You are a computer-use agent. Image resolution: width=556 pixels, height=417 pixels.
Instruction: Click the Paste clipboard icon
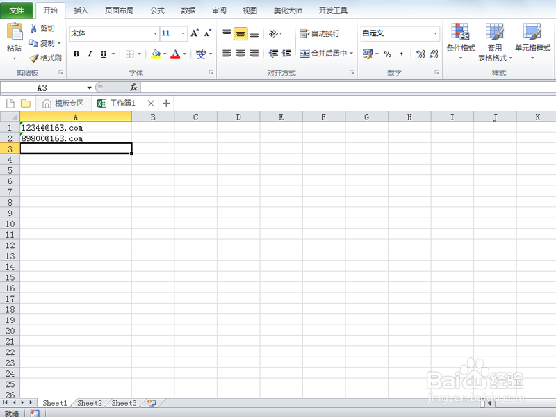point(14,31)
